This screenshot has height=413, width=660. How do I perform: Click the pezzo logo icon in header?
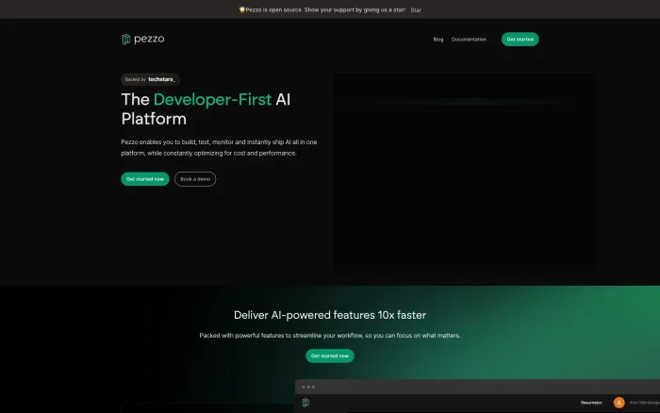(125, 40)
